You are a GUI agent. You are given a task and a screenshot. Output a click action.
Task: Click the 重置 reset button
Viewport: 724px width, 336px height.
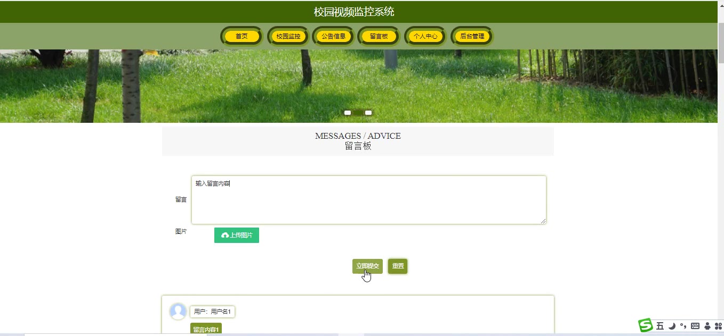tap(398, 266)
